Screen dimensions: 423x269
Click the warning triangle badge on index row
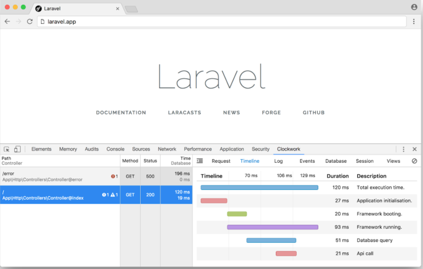tap(114, 195)
